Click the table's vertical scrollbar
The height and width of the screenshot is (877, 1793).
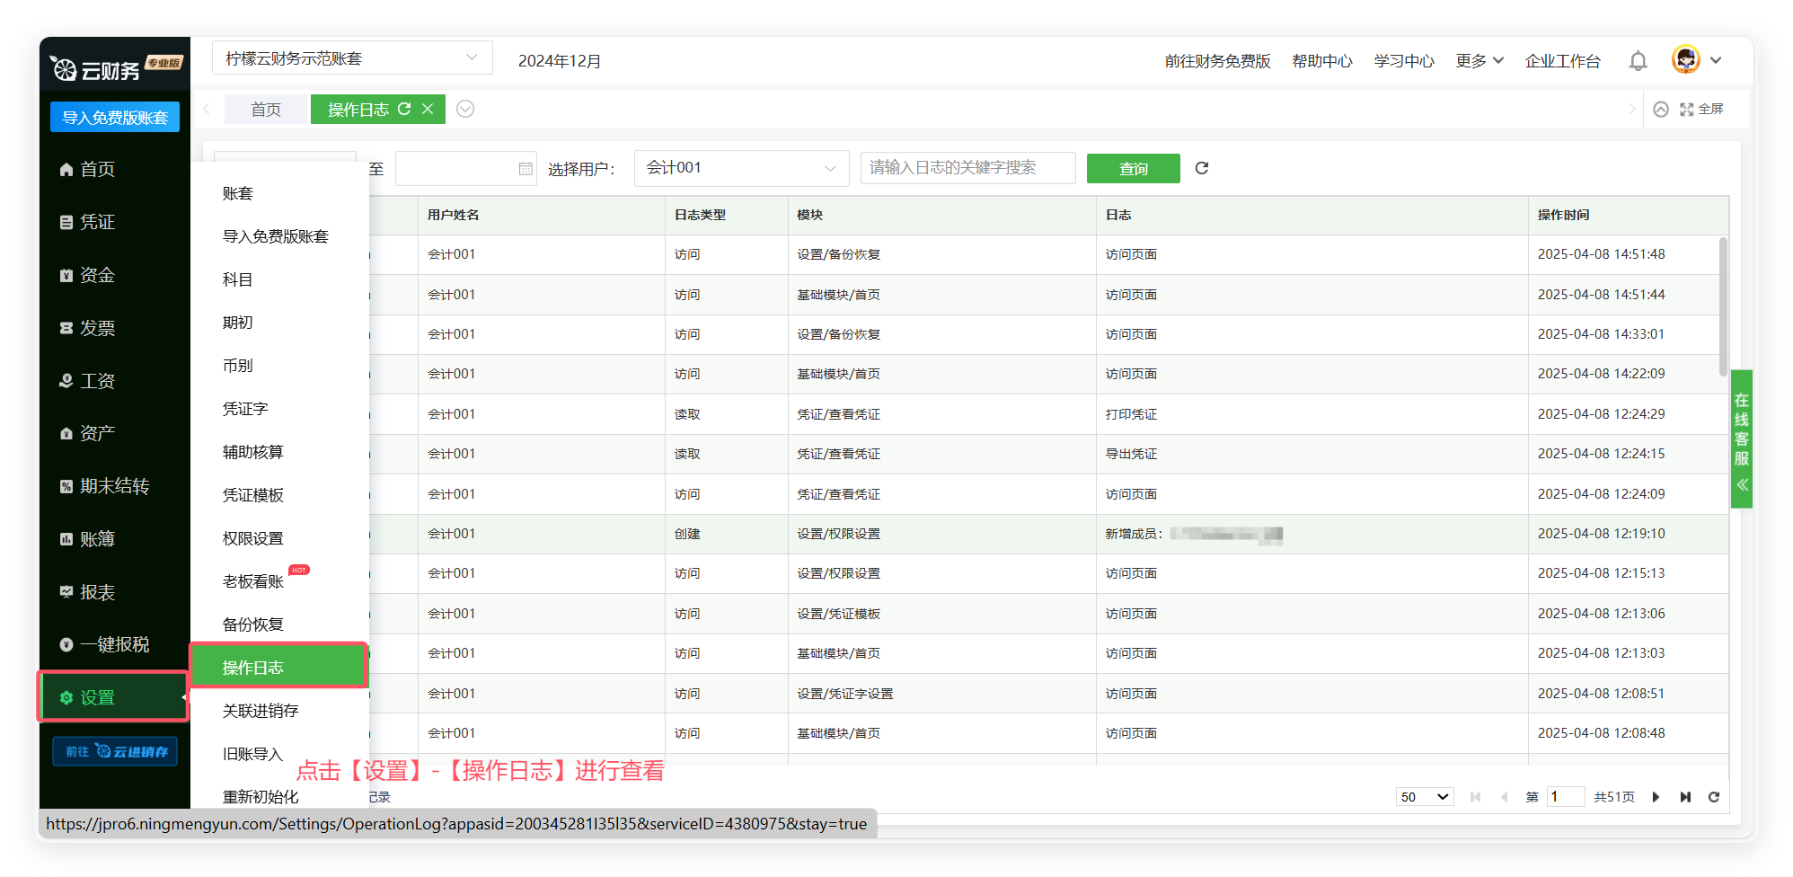(x=1722, y=306)
